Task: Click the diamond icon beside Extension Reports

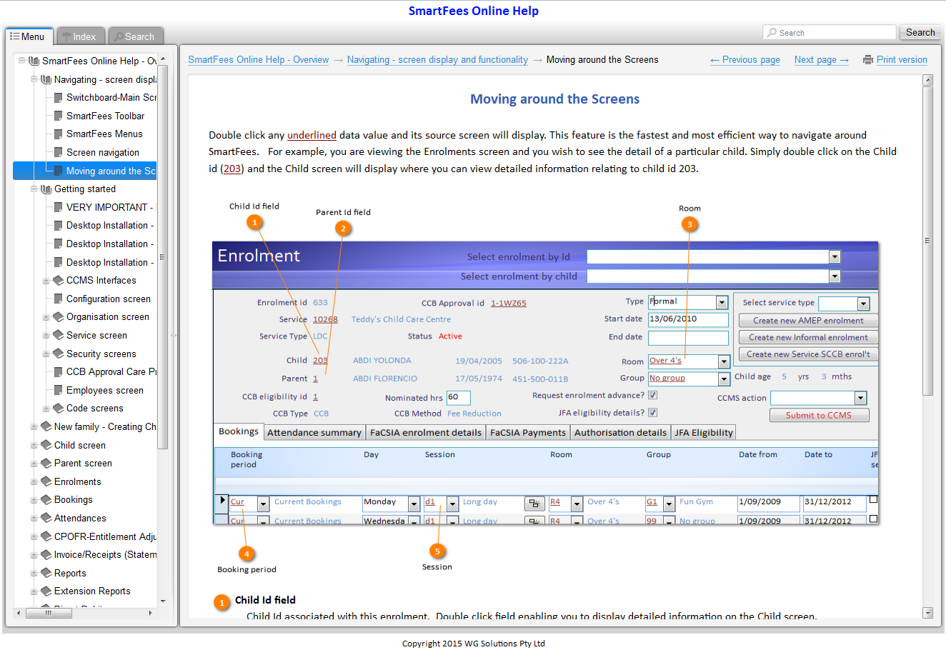Action: coord(46,591)
